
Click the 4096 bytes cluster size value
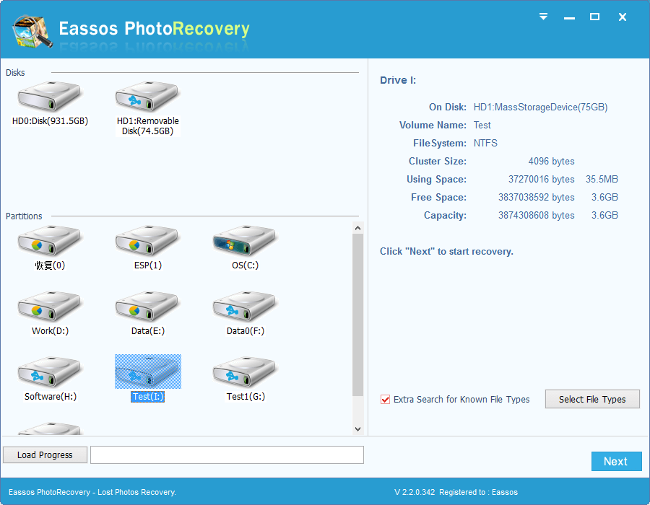click(x=551, y=162)
